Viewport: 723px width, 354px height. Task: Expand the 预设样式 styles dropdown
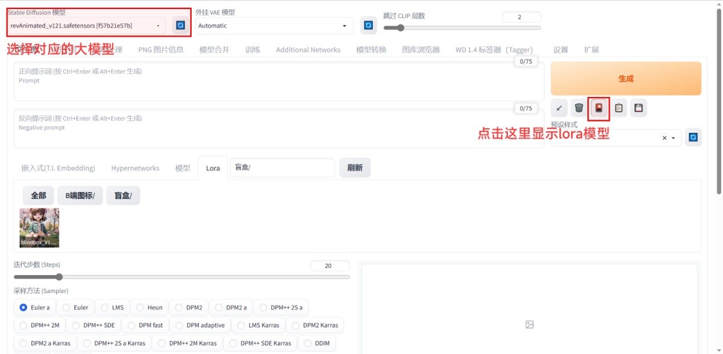(x=672, y=137)
